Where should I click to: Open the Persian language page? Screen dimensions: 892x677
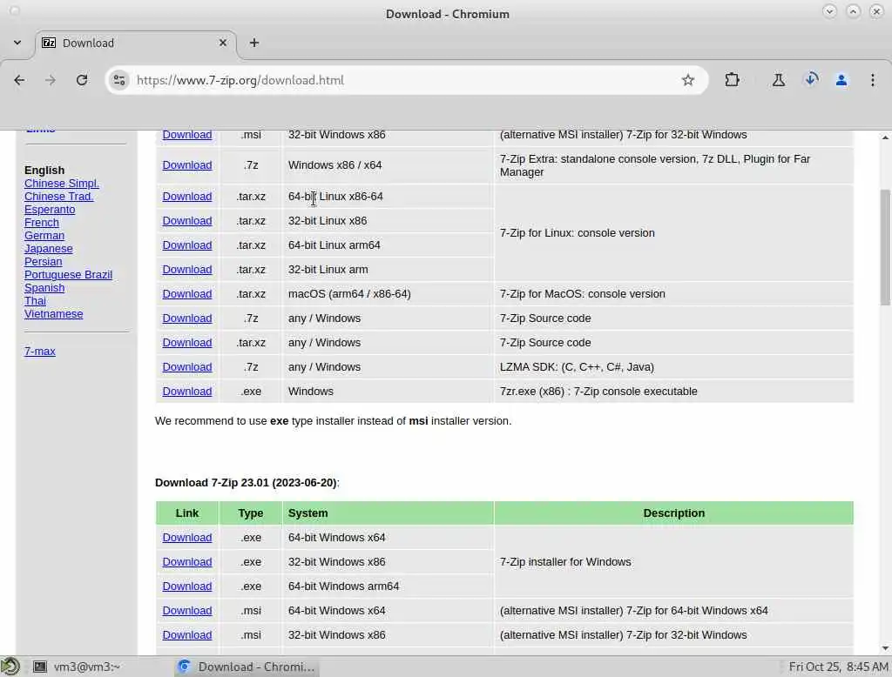(x=44, y=261)
